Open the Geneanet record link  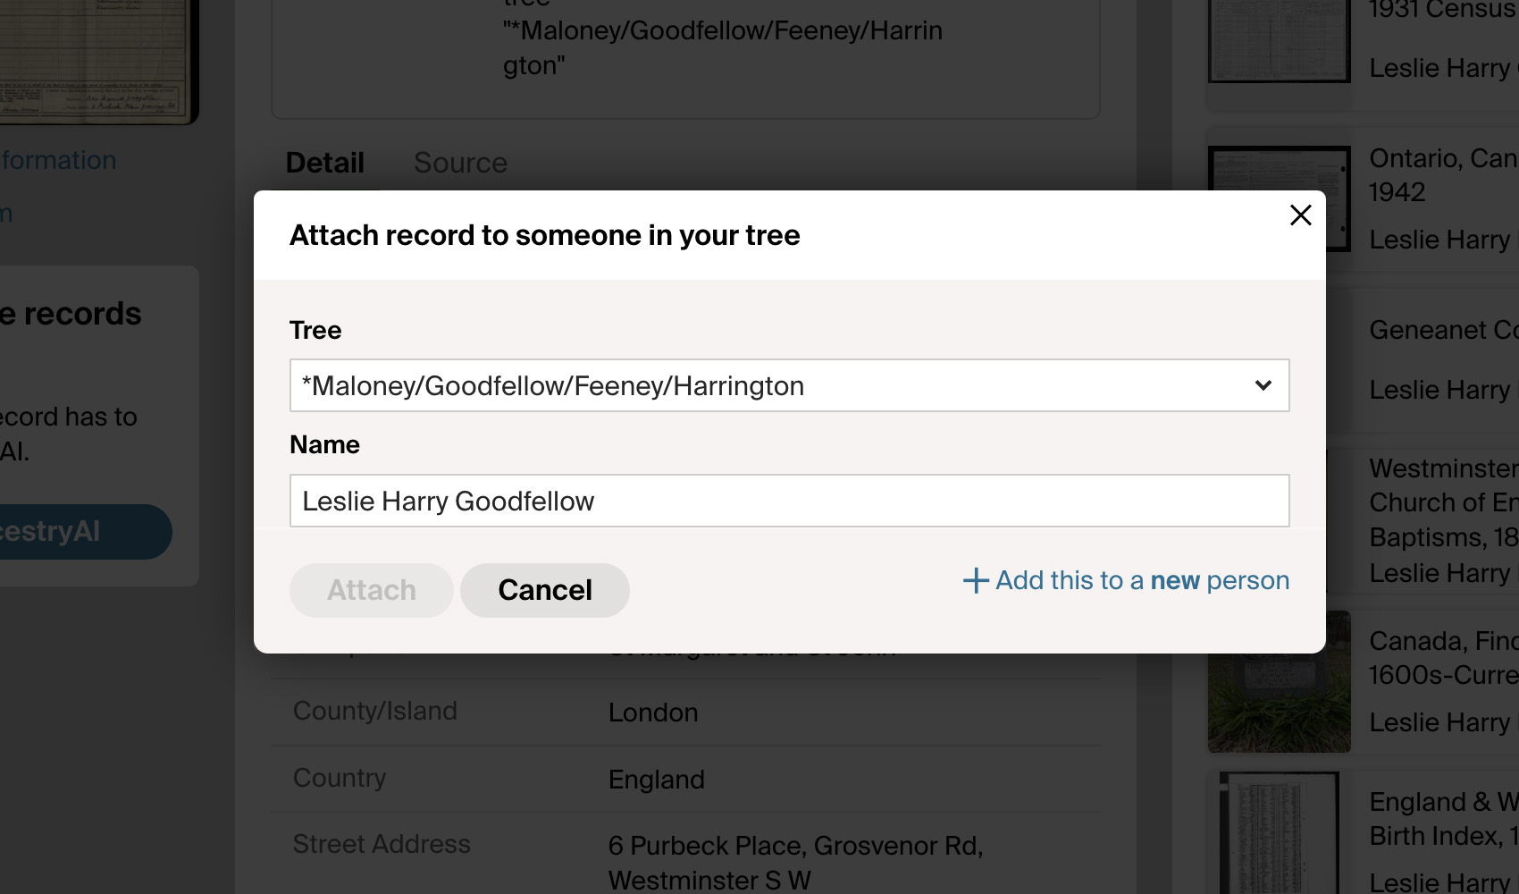coord(1443,330)
